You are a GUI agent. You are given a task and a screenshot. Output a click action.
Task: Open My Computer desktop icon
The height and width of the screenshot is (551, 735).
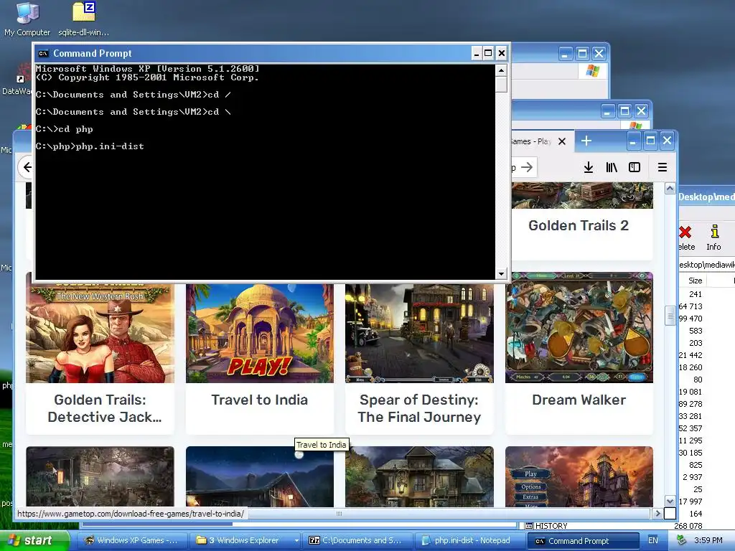pos(27,19)
